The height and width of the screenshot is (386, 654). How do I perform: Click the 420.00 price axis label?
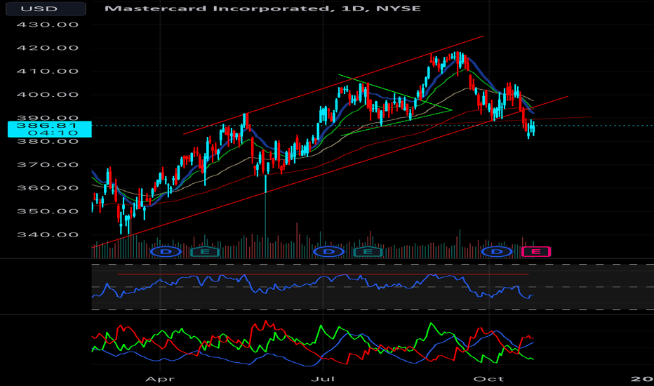[48, 48]
